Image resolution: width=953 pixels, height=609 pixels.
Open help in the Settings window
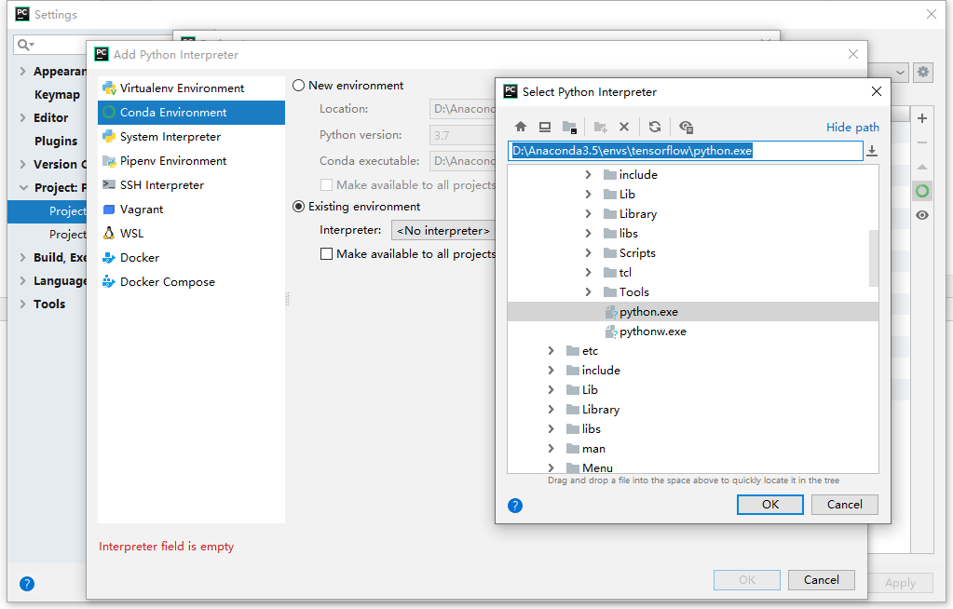pos(27,584)
